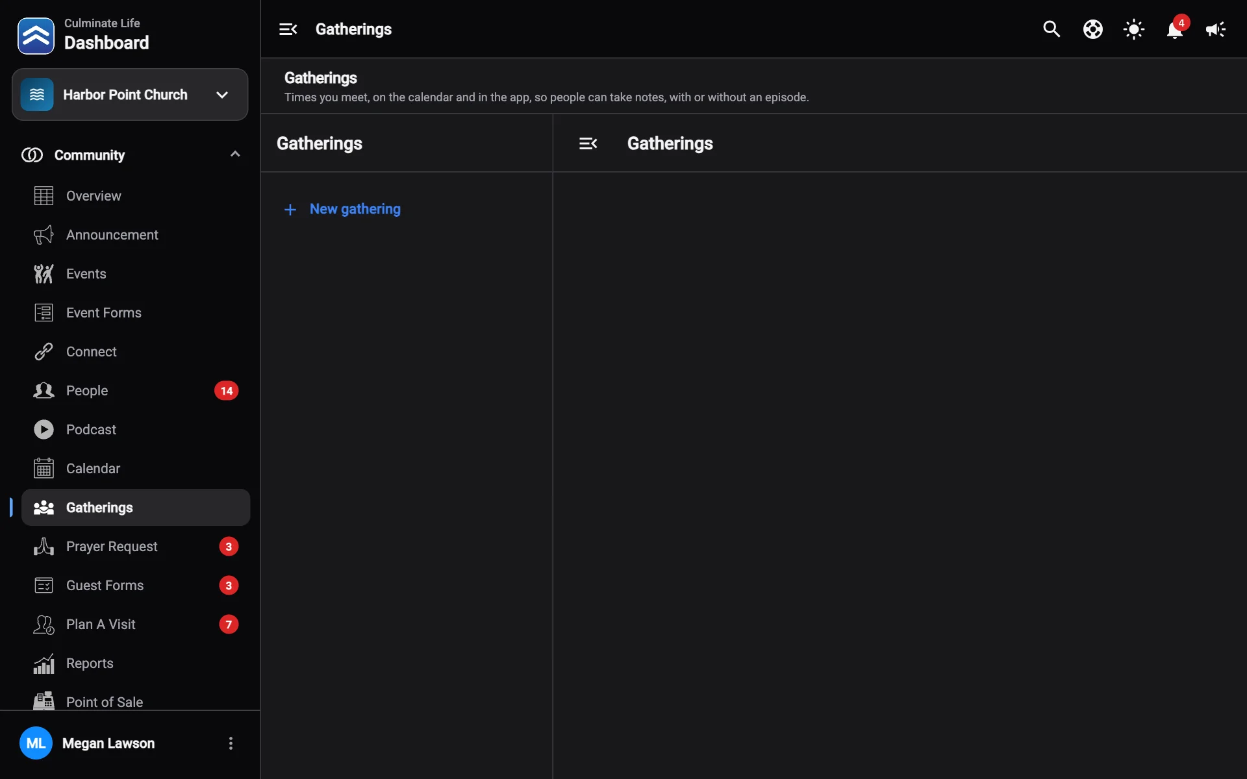Navigate to Event Forms
Viewport: 1247px width, 779px height.
click(x=136, y=313)
